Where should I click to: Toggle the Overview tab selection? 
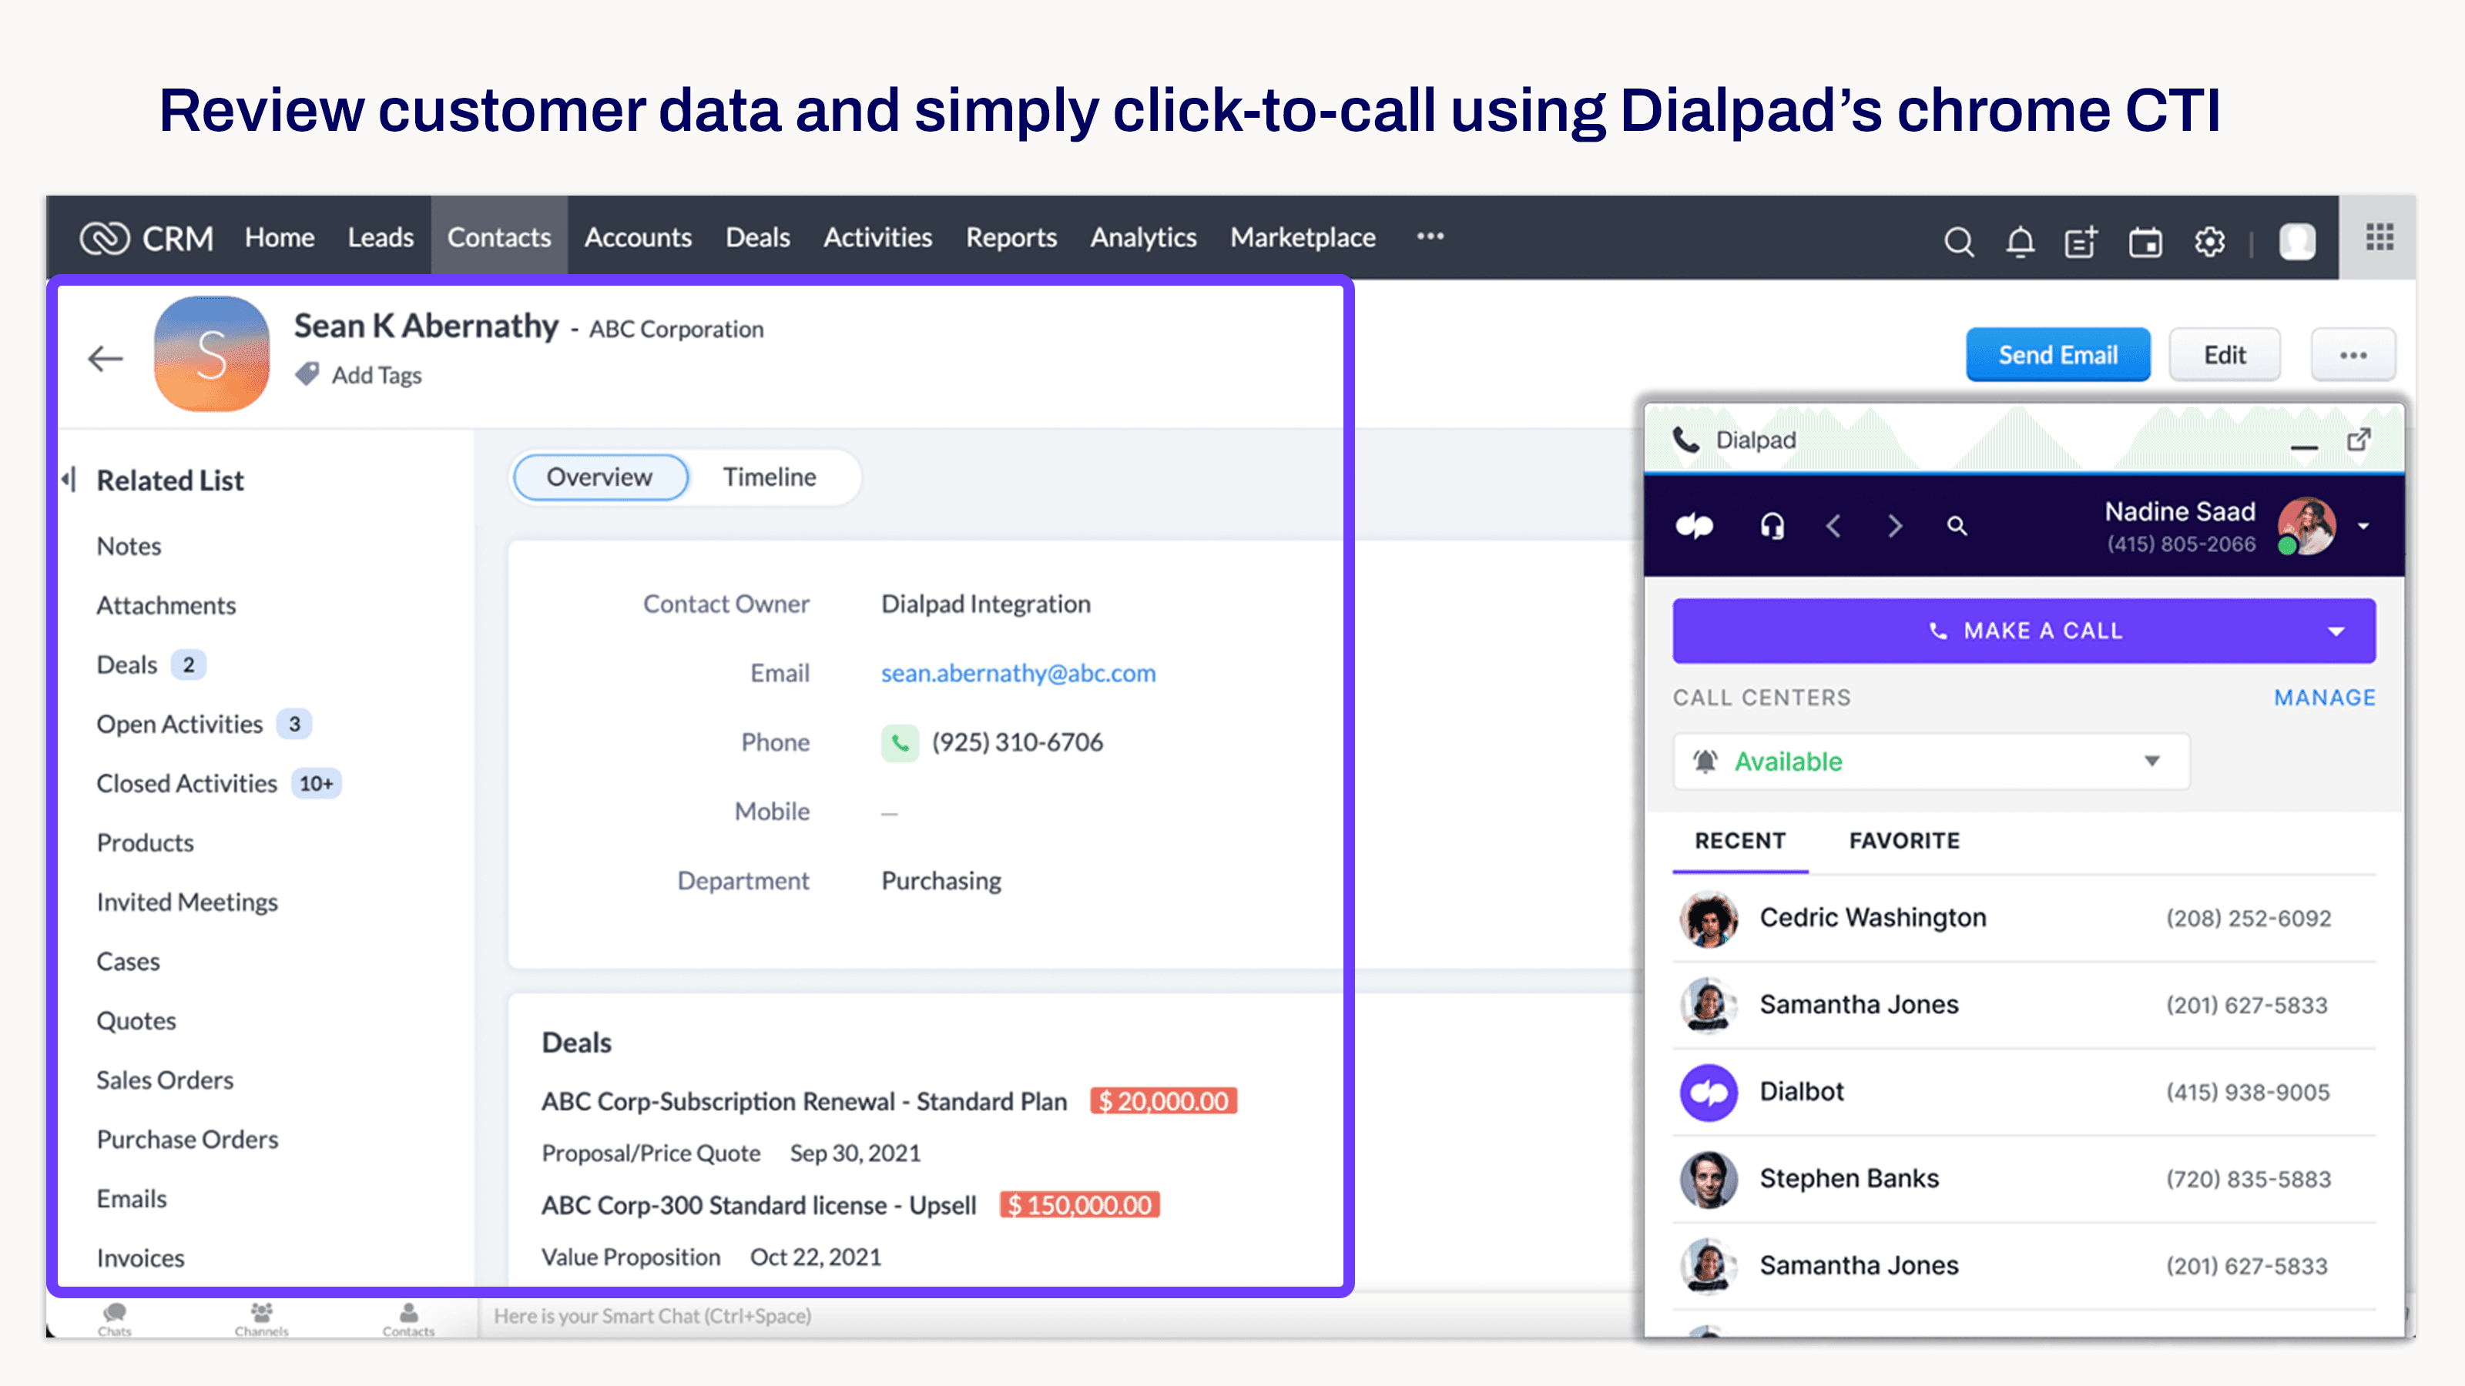tap(599, 477)
